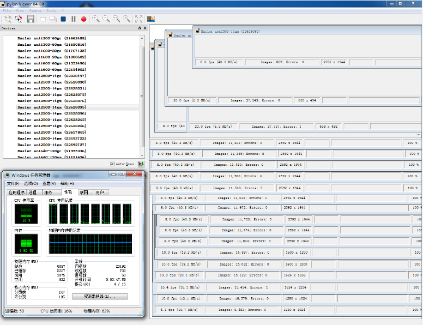Open the Camera menu
This screenshot has height=325, width=423.
tap(35, 10)
